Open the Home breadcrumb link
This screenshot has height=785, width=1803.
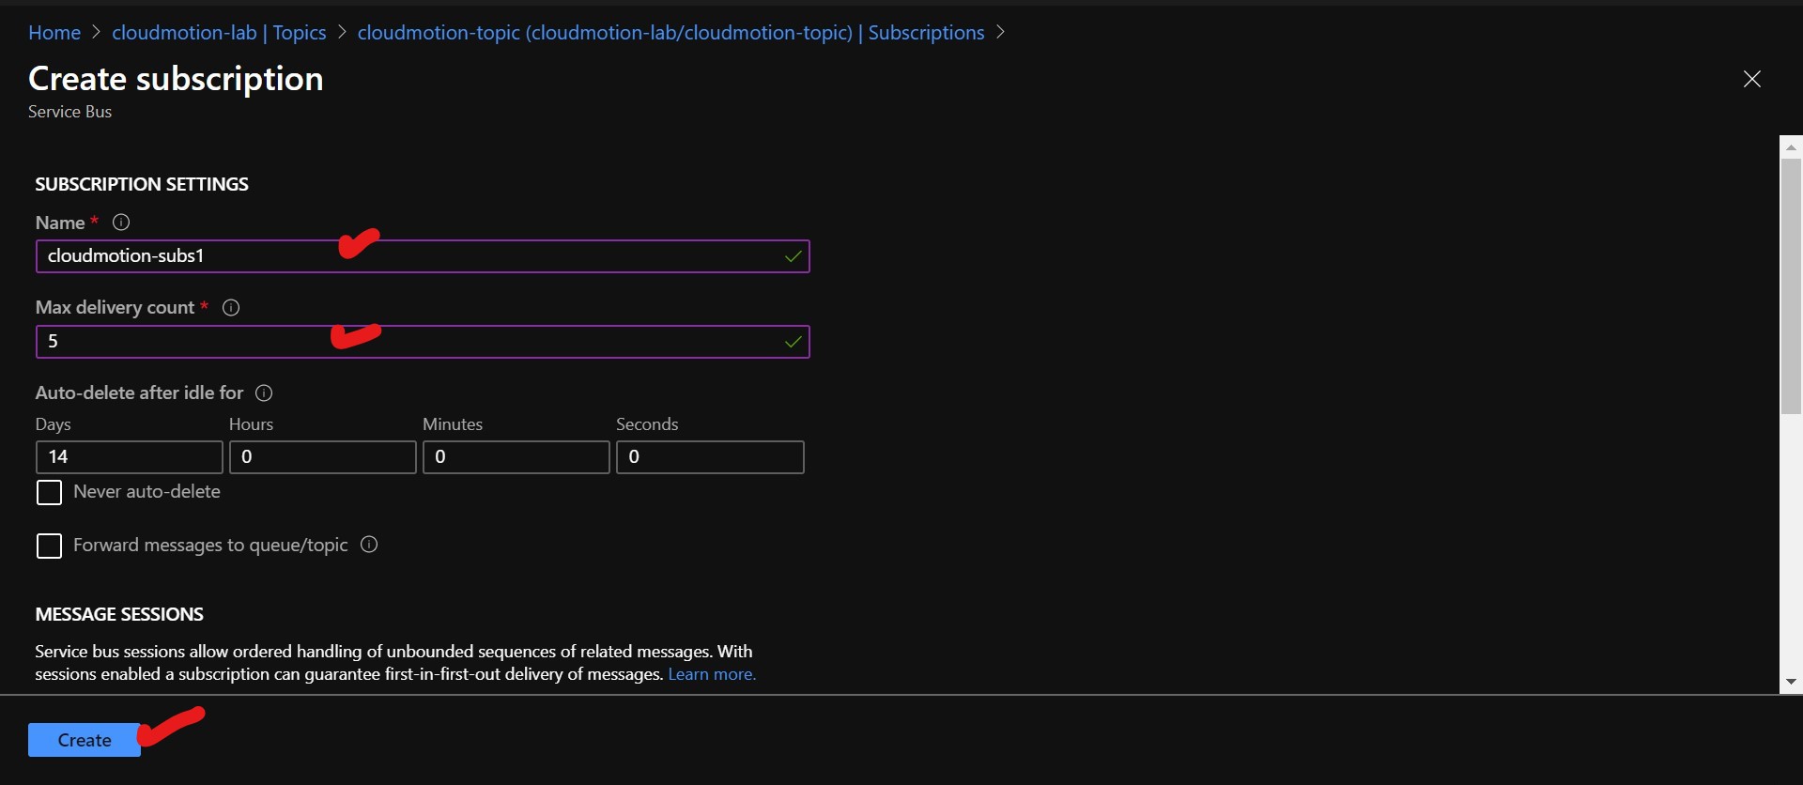pyautogui.click(x=54, y=33)
